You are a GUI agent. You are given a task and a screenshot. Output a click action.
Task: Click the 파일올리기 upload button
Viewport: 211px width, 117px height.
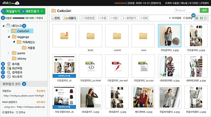point(13,11)
